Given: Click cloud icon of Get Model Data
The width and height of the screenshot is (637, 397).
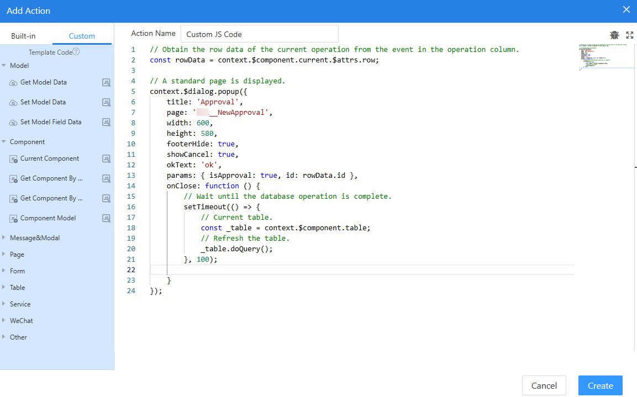Looking at the screenshot, I should click(x=13, y=83).
